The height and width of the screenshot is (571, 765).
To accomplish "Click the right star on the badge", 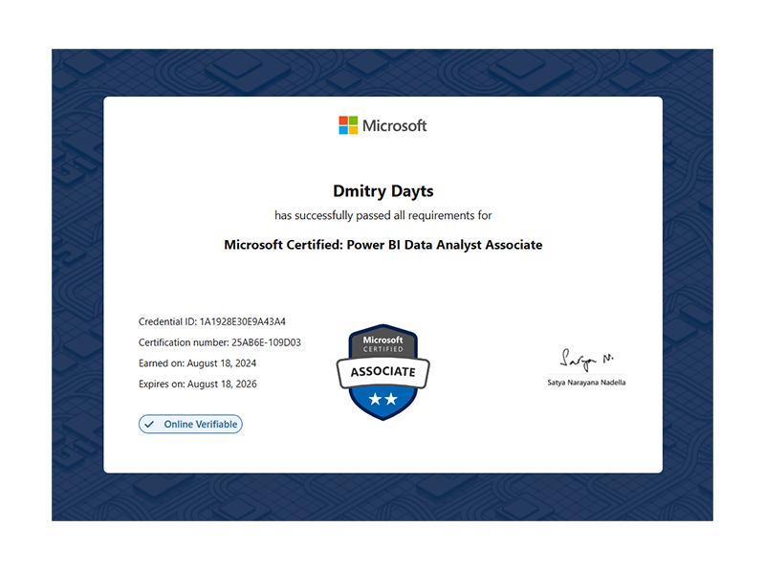I will point(391,399).
